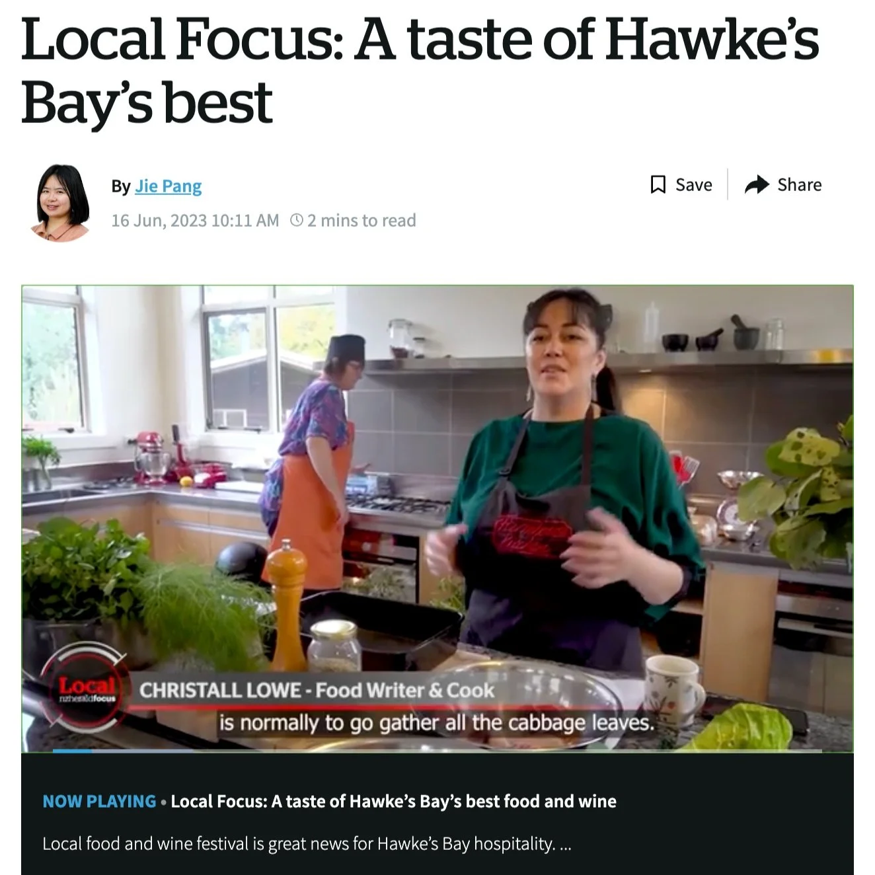875x875 pixels.
Task: Click the curved arrow Share icon
Action: 757,184
